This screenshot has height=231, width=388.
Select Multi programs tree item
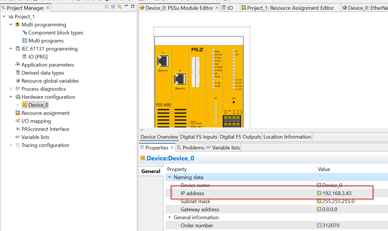[46, 41]
